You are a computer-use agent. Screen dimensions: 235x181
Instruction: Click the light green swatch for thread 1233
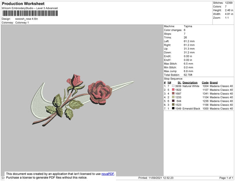(x=173, y=97)
